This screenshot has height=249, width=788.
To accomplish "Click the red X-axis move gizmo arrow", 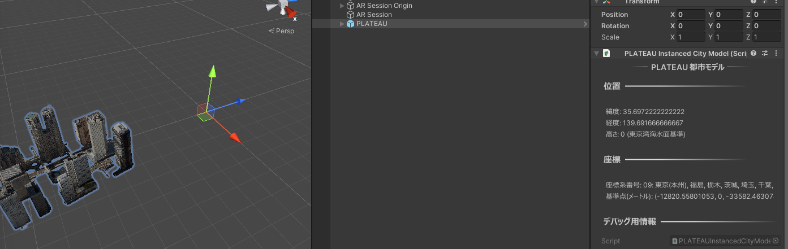I will pyautogui.click(x=235, y=137).
